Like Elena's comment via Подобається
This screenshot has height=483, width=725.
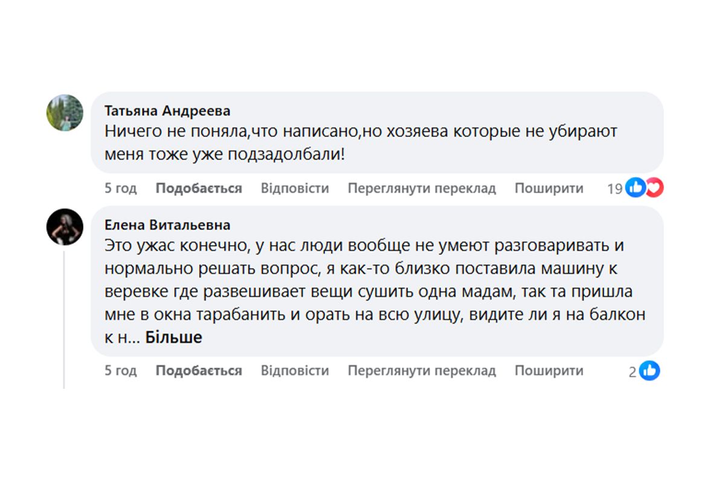click(x=199, y=371)
